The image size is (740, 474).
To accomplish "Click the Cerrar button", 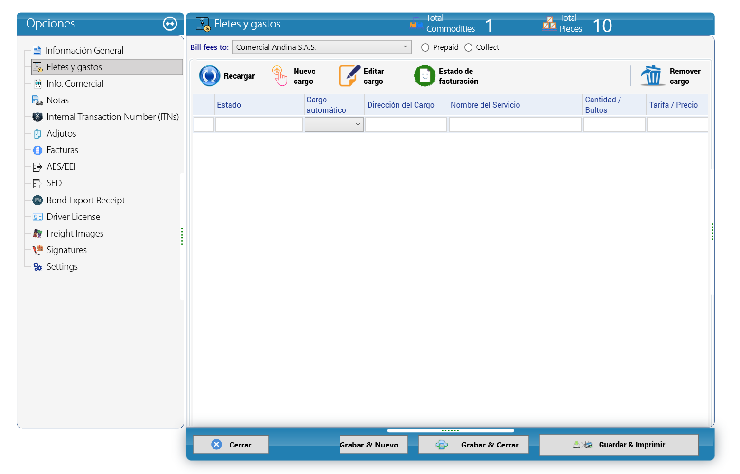I will (x=231, y=445).
